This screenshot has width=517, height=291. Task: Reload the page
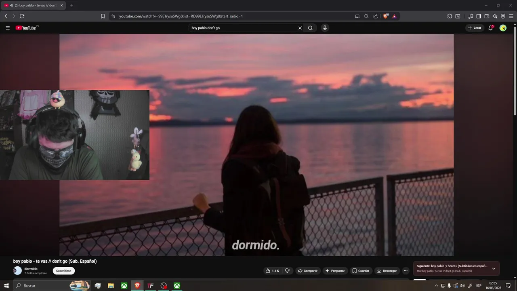(x=22, y=16)
